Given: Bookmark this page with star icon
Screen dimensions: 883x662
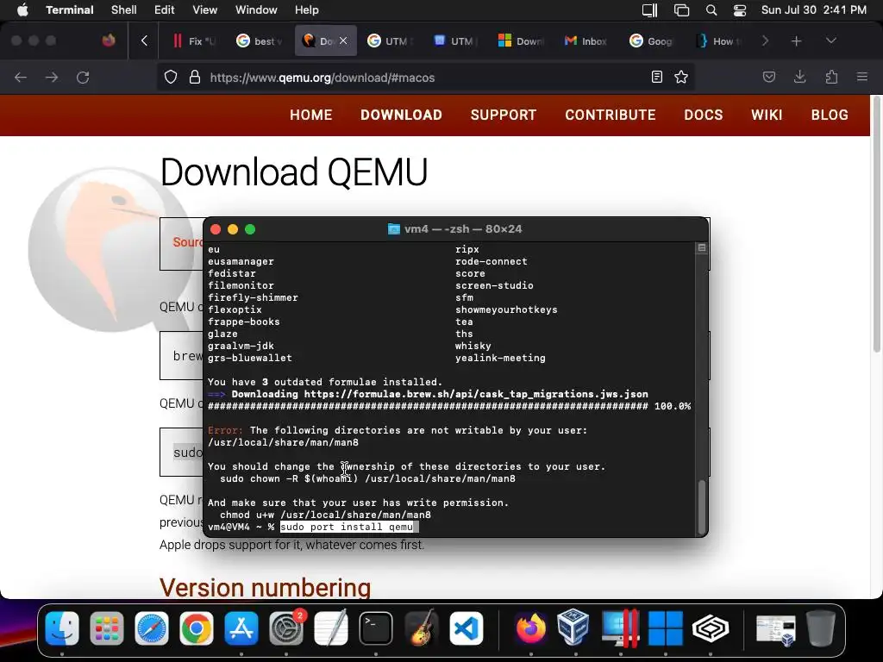Looking at the screenshot, I should click(x=681, y=77).
